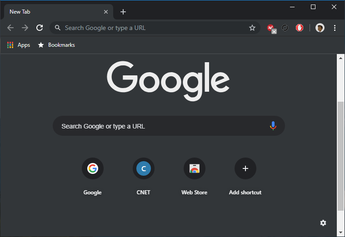Click the vertical scrollbar thumb
The height and width of the screenshot is (237, 345).
point(340,156)
